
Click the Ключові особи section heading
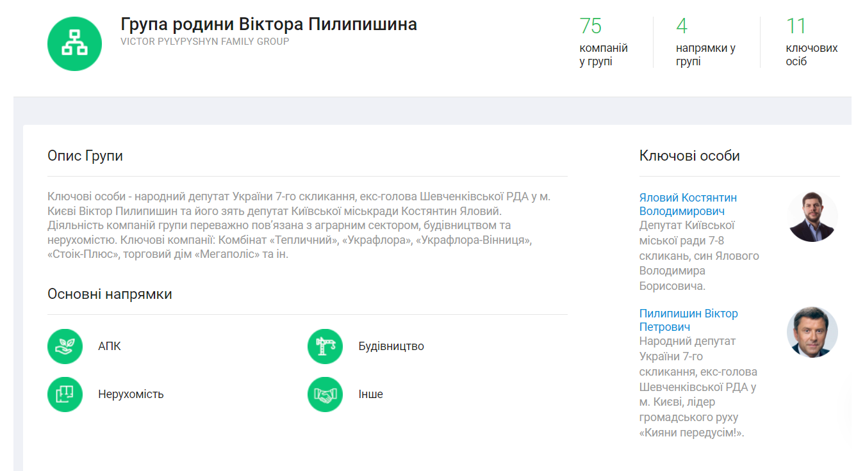click(x=689, y=156)
